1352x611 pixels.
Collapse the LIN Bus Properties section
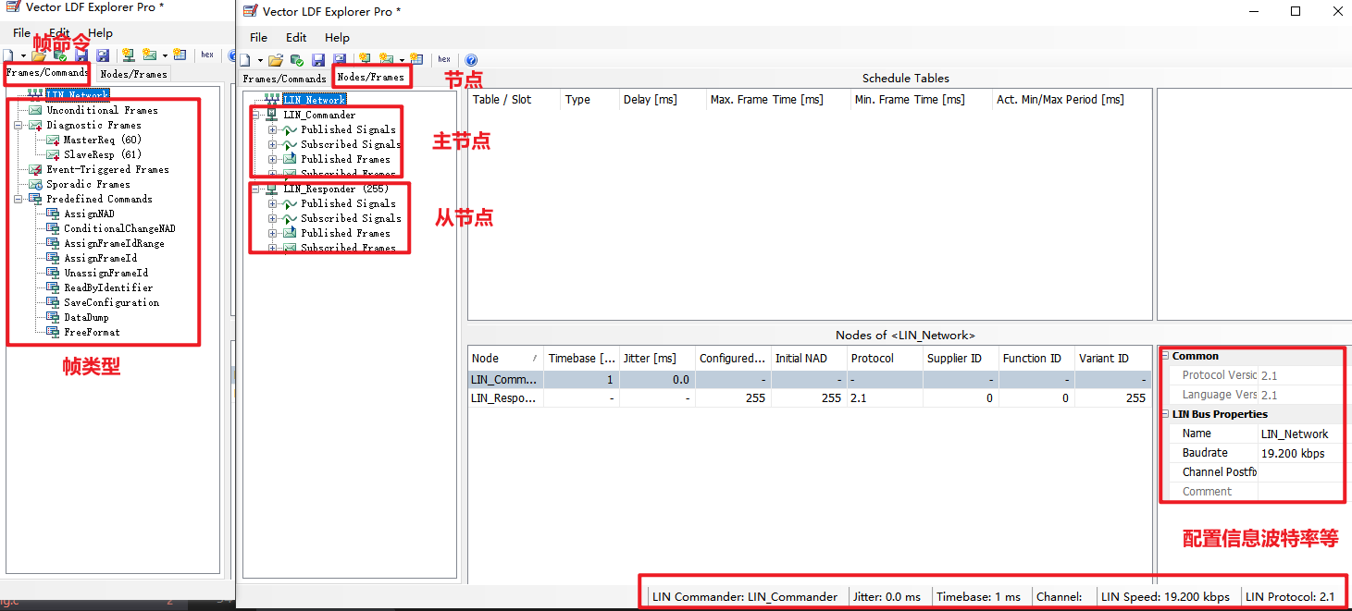(x=1165, y=414)
